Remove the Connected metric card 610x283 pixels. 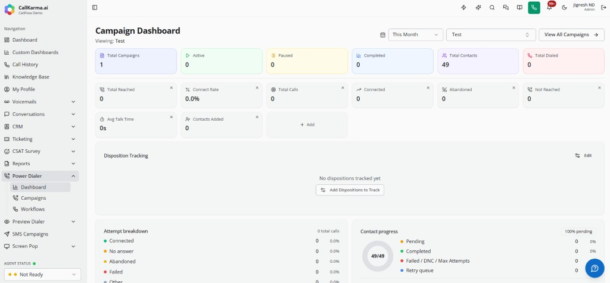(428, 88)
